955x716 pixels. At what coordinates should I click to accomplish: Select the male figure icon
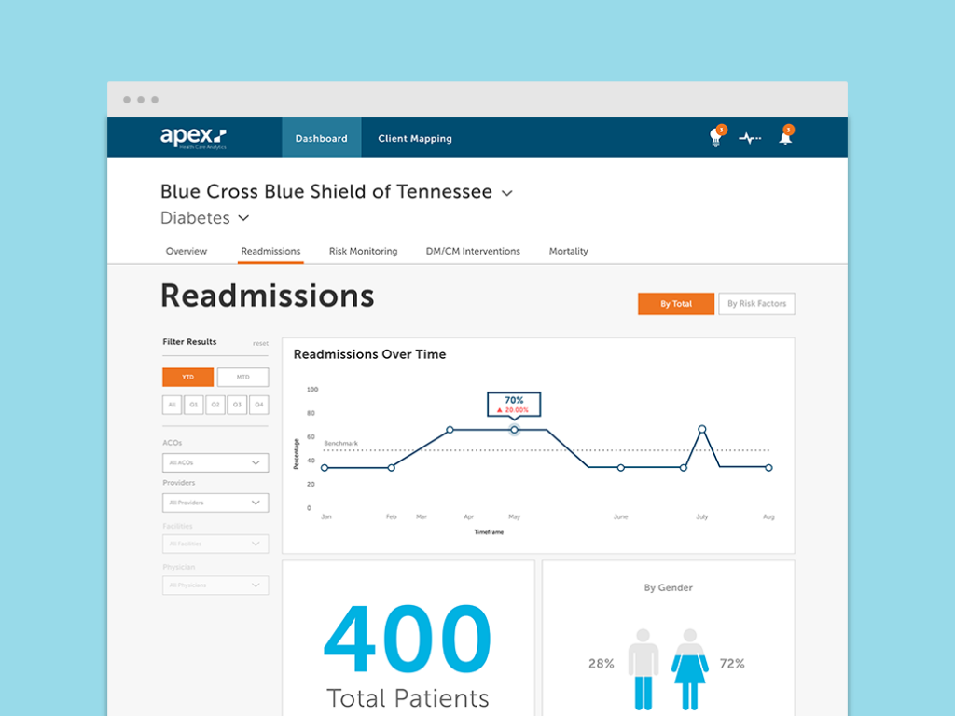[x=643, y=669]
